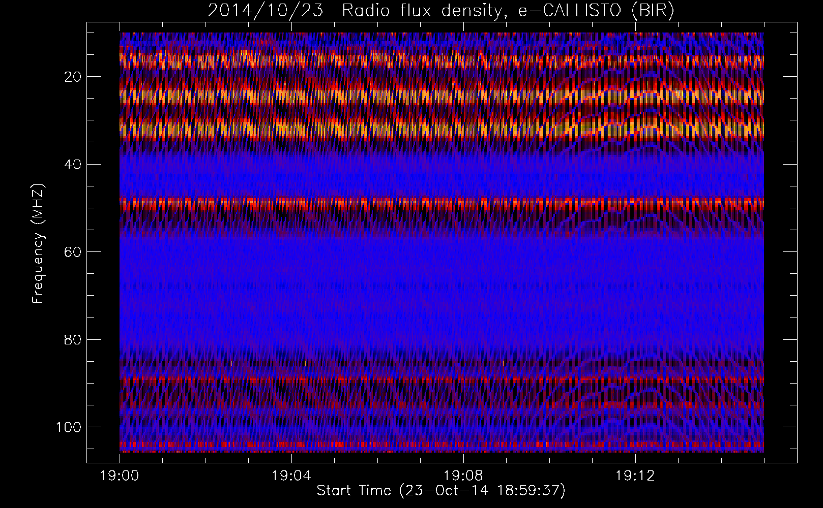Click the '100' frequency tick label
This screenshot has height=508, width=823.
pyautogui.click(x=69, y=427)
